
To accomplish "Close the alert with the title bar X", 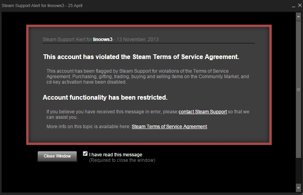I will click(x=300, y=5).
